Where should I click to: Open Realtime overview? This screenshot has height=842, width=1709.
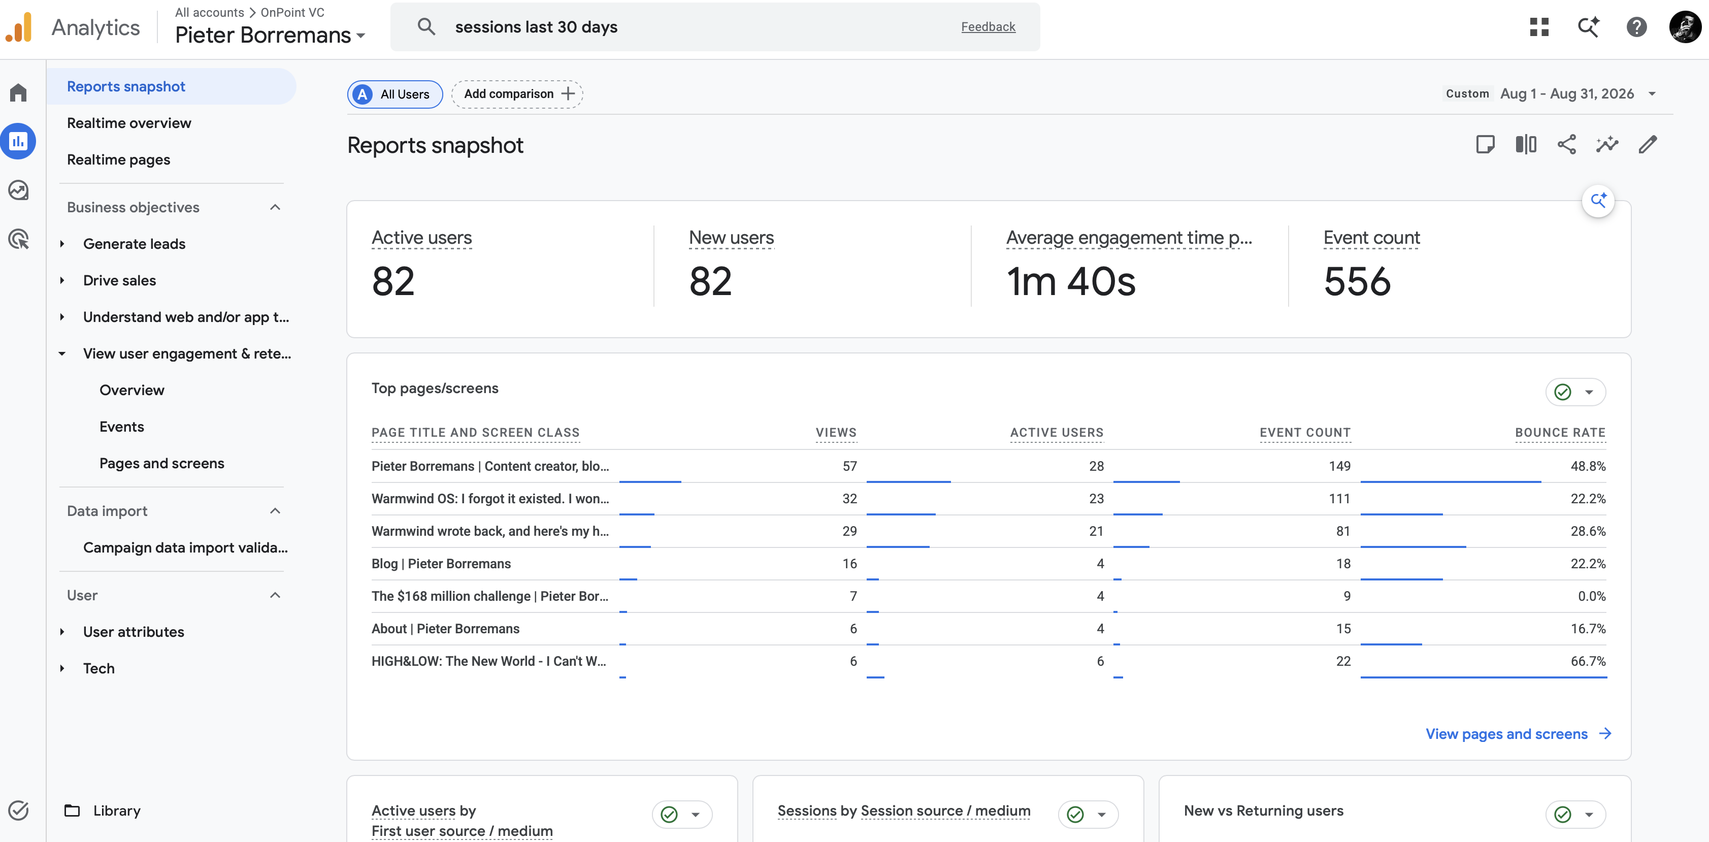pyautogui.click(x=128, y=123)
